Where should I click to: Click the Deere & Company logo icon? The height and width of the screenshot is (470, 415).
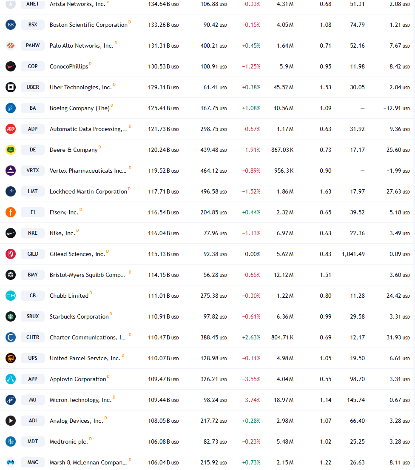(11, 150)
